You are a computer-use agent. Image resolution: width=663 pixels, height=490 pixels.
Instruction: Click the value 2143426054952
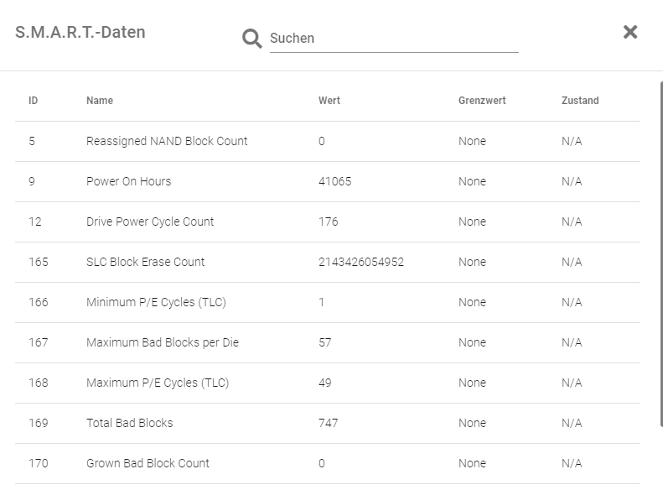(361, 262)
